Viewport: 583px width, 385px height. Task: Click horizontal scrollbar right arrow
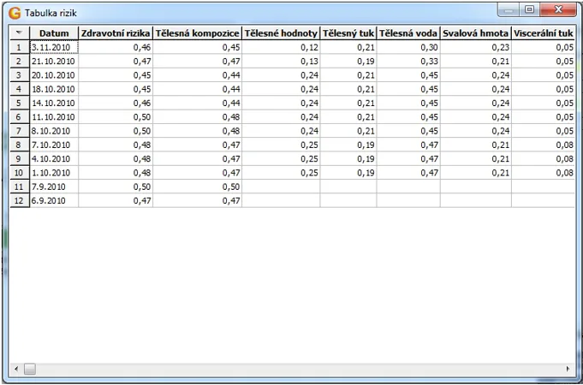568,370
